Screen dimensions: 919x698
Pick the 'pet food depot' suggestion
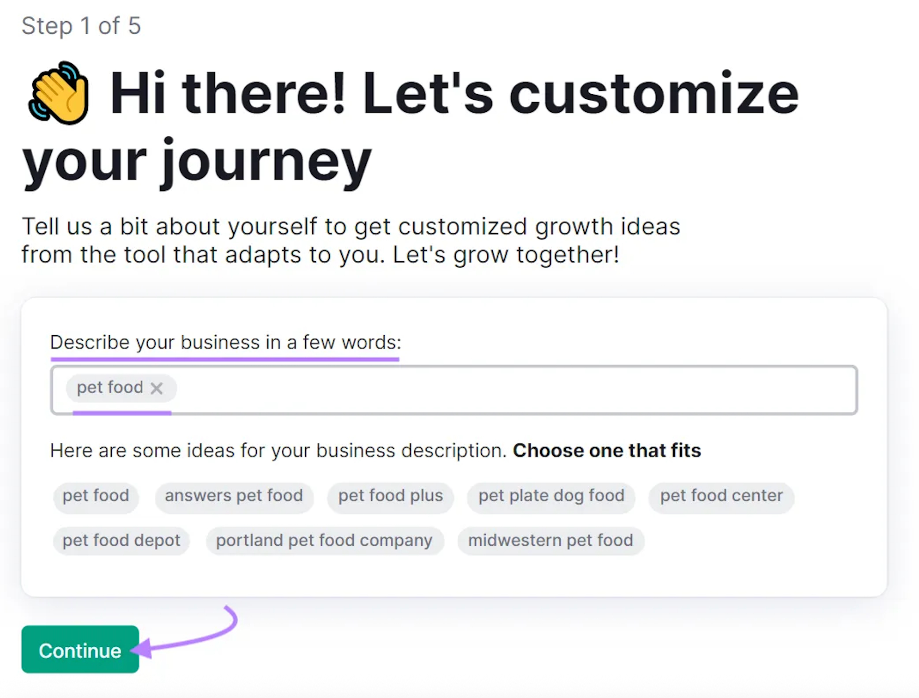[x=121, y=540]
